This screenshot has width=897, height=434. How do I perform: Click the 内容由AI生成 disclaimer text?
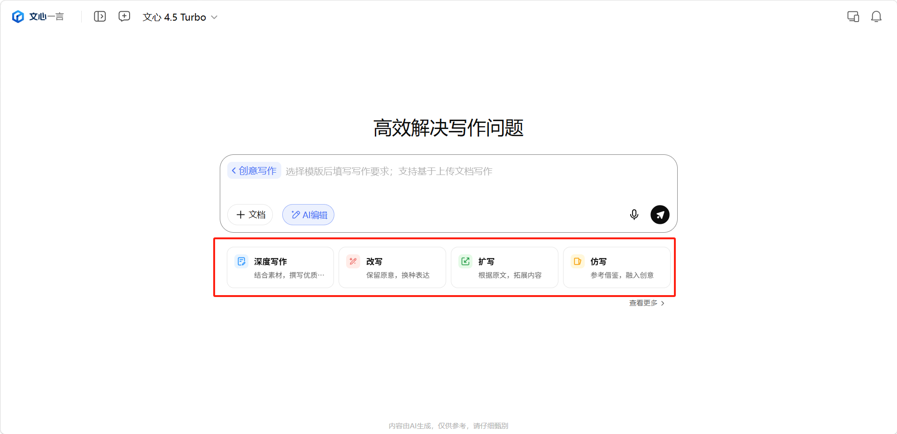(448, 426)
